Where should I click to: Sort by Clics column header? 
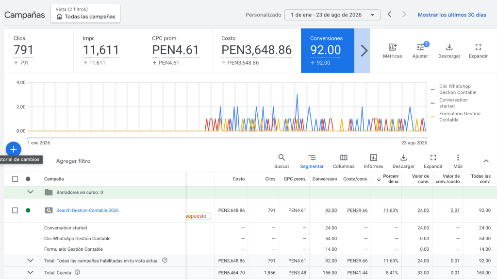coord(270,179)
